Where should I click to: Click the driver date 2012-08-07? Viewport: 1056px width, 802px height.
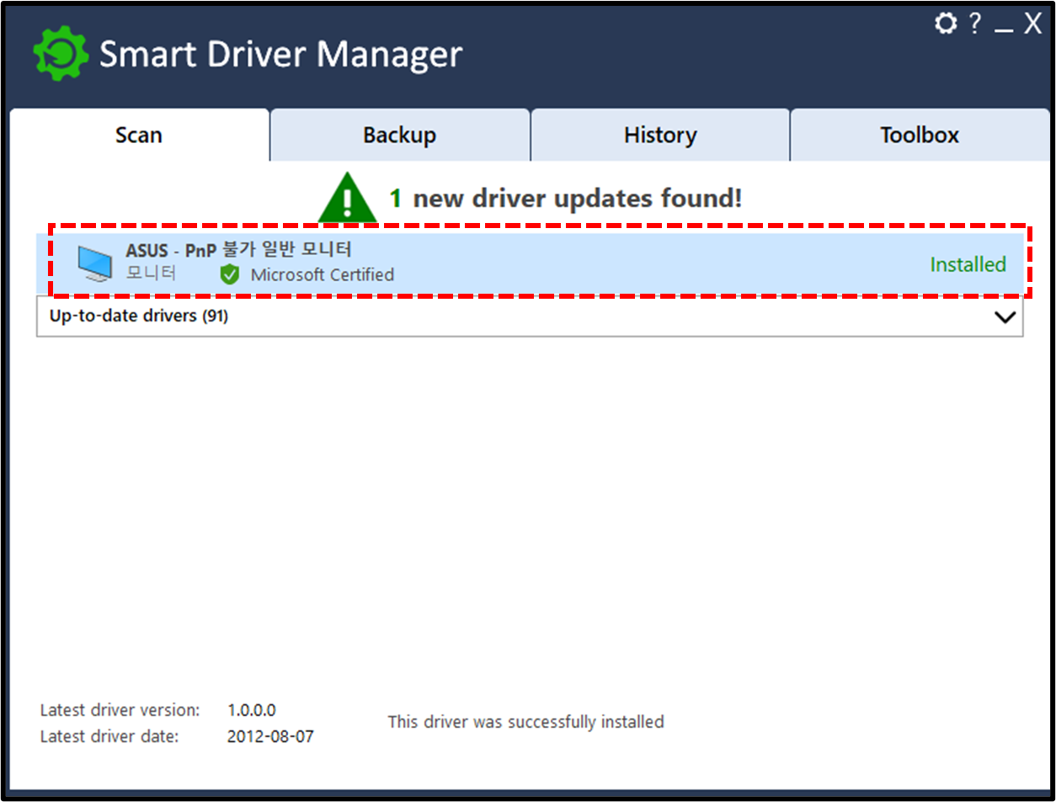(270, 736)
